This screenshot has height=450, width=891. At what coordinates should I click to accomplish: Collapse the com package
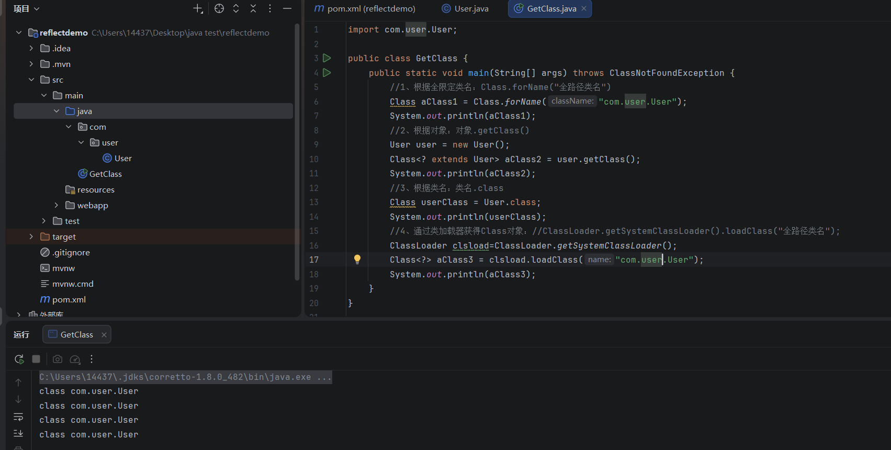pos(69,127)
